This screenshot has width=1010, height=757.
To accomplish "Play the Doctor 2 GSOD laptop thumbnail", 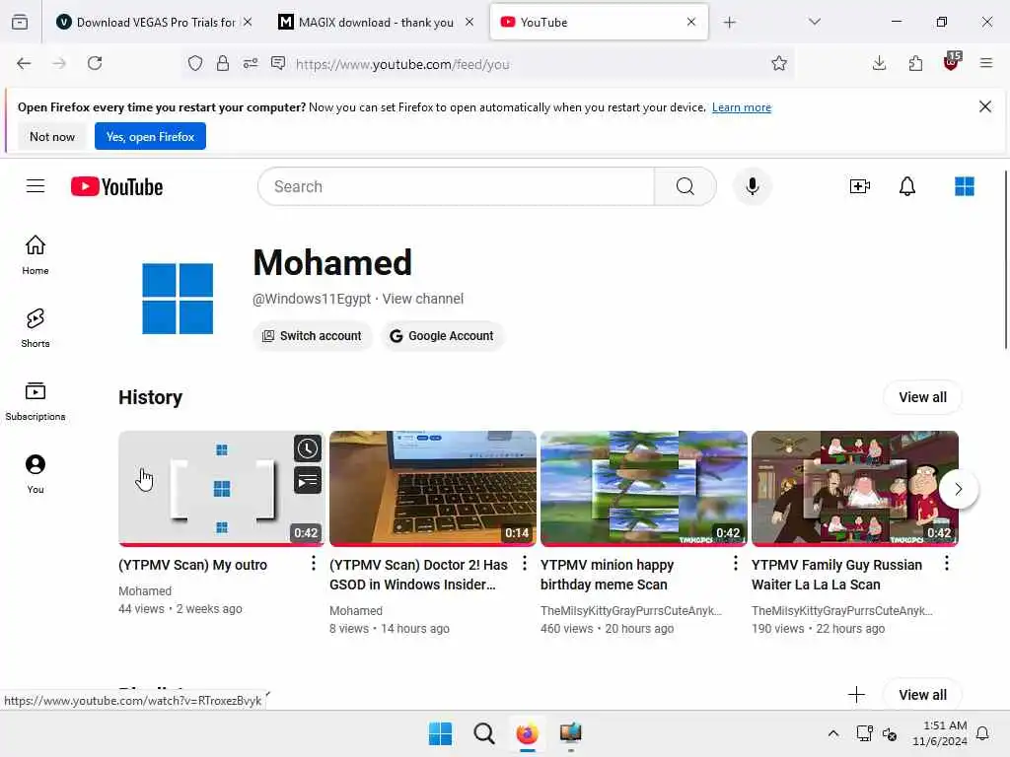I will point(432,489).
